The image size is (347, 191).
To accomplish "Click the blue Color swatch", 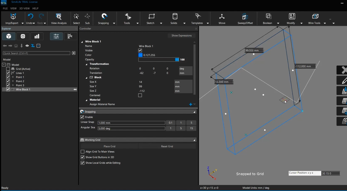I will tap(140, 55).
